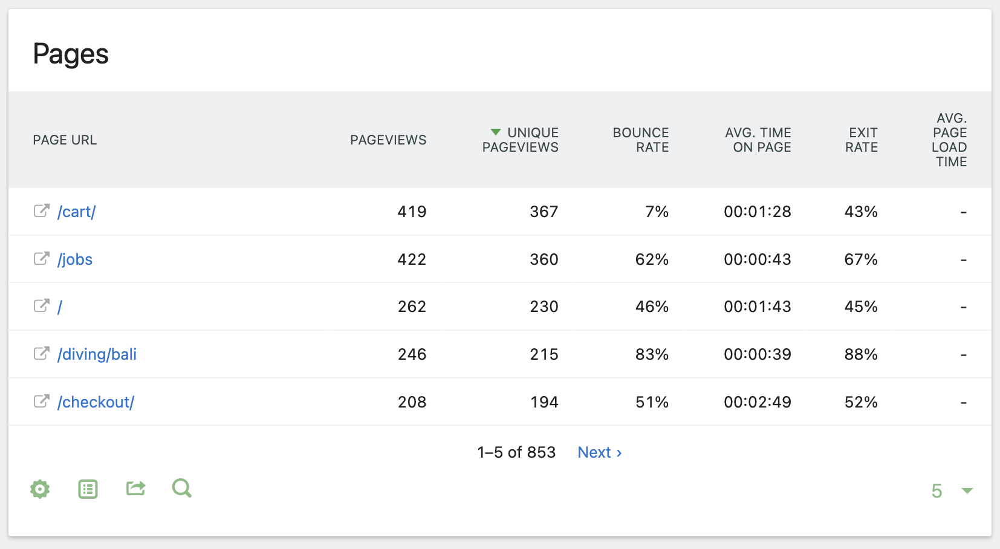
Task: Open /cart/ via its external link icon
Action: pos(41,211)
